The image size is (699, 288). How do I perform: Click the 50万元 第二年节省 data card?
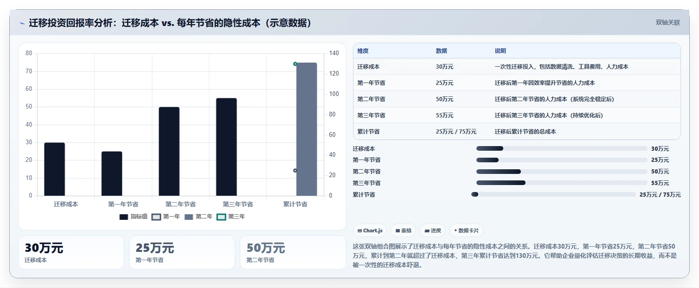coord(293,252)
